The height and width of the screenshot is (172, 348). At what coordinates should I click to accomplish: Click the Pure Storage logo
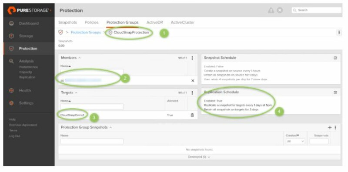tap(29, 10)
